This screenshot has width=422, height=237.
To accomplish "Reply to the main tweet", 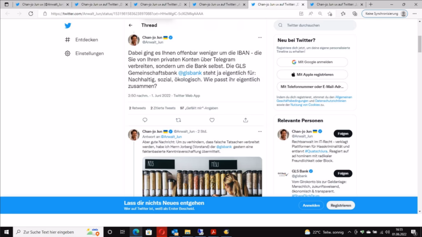I will pos(145,120).
